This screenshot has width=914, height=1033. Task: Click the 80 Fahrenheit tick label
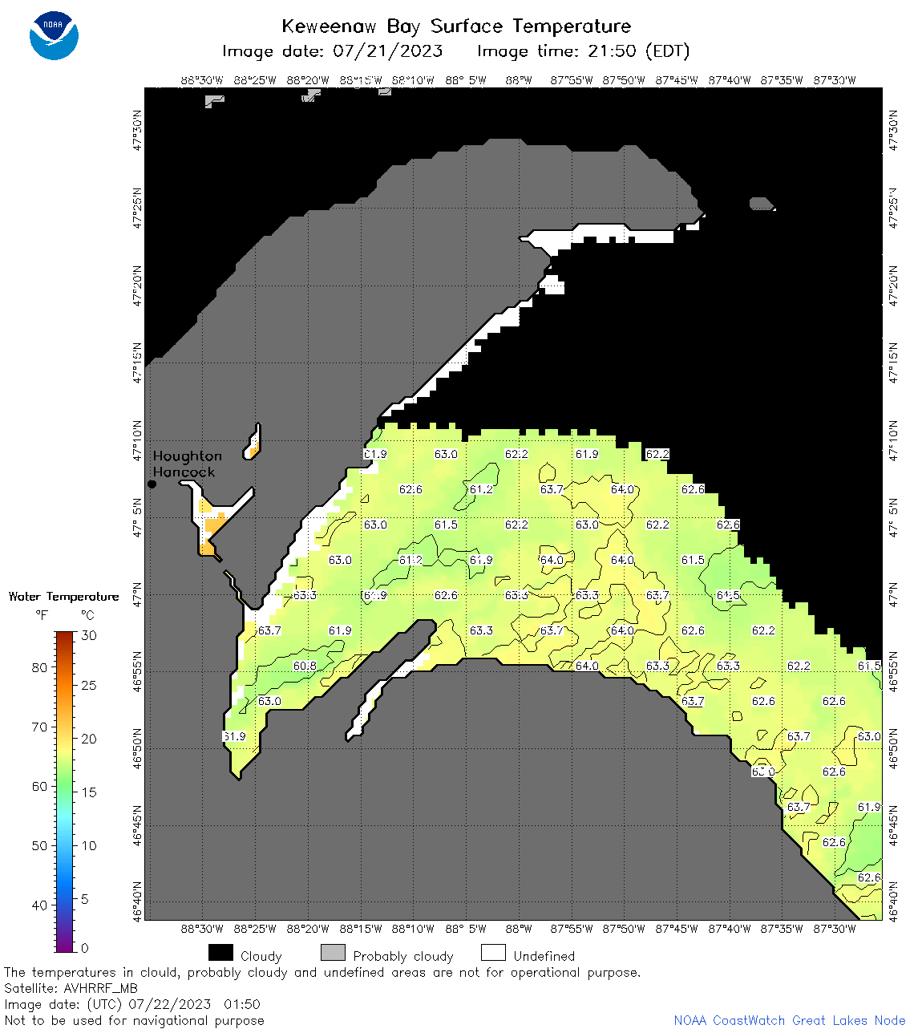pyautogui.click(x=39, y=667)
